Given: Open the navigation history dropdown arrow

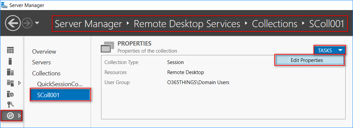Looking at the screenshot, I should tap(37, 23).
